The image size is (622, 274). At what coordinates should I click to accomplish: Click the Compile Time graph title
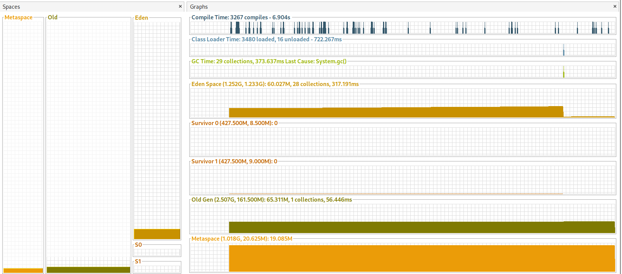pos(241,17)
